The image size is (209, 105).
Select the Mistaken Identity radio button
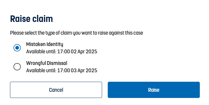(x=17, y=48)
